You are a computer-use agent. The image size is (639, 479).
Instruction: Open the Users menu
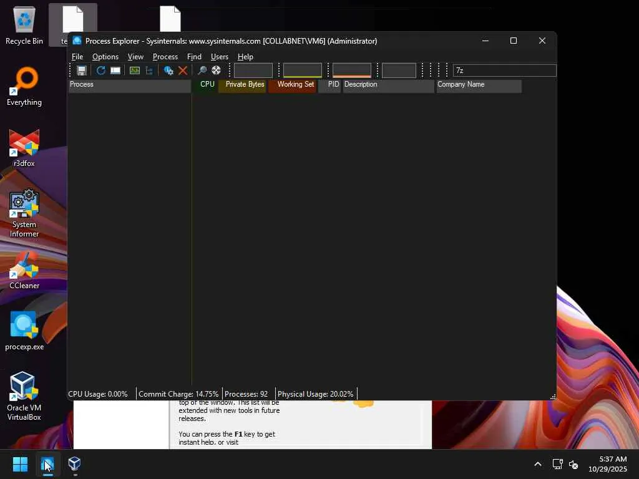coord(219,57)
